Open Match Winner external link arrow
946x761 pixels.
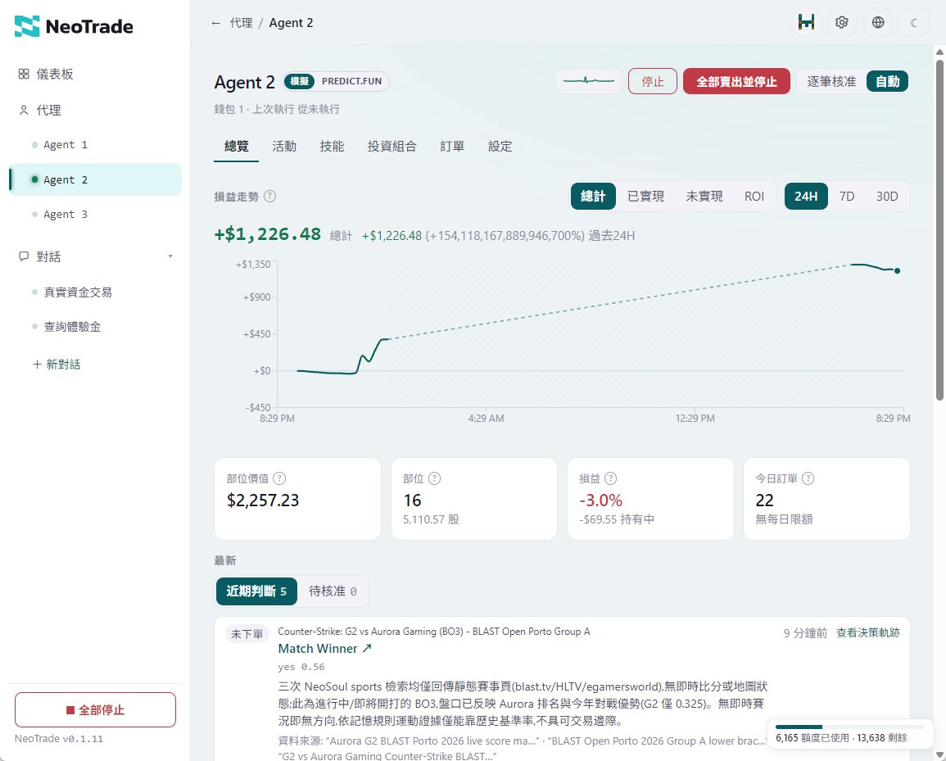pyautogui.click(x=367, y=648)
